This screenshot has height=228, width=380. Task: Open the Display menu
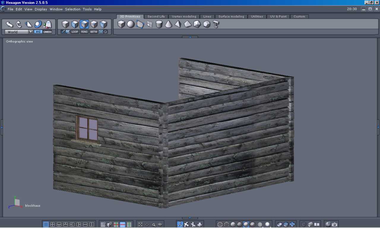(41, 9)
